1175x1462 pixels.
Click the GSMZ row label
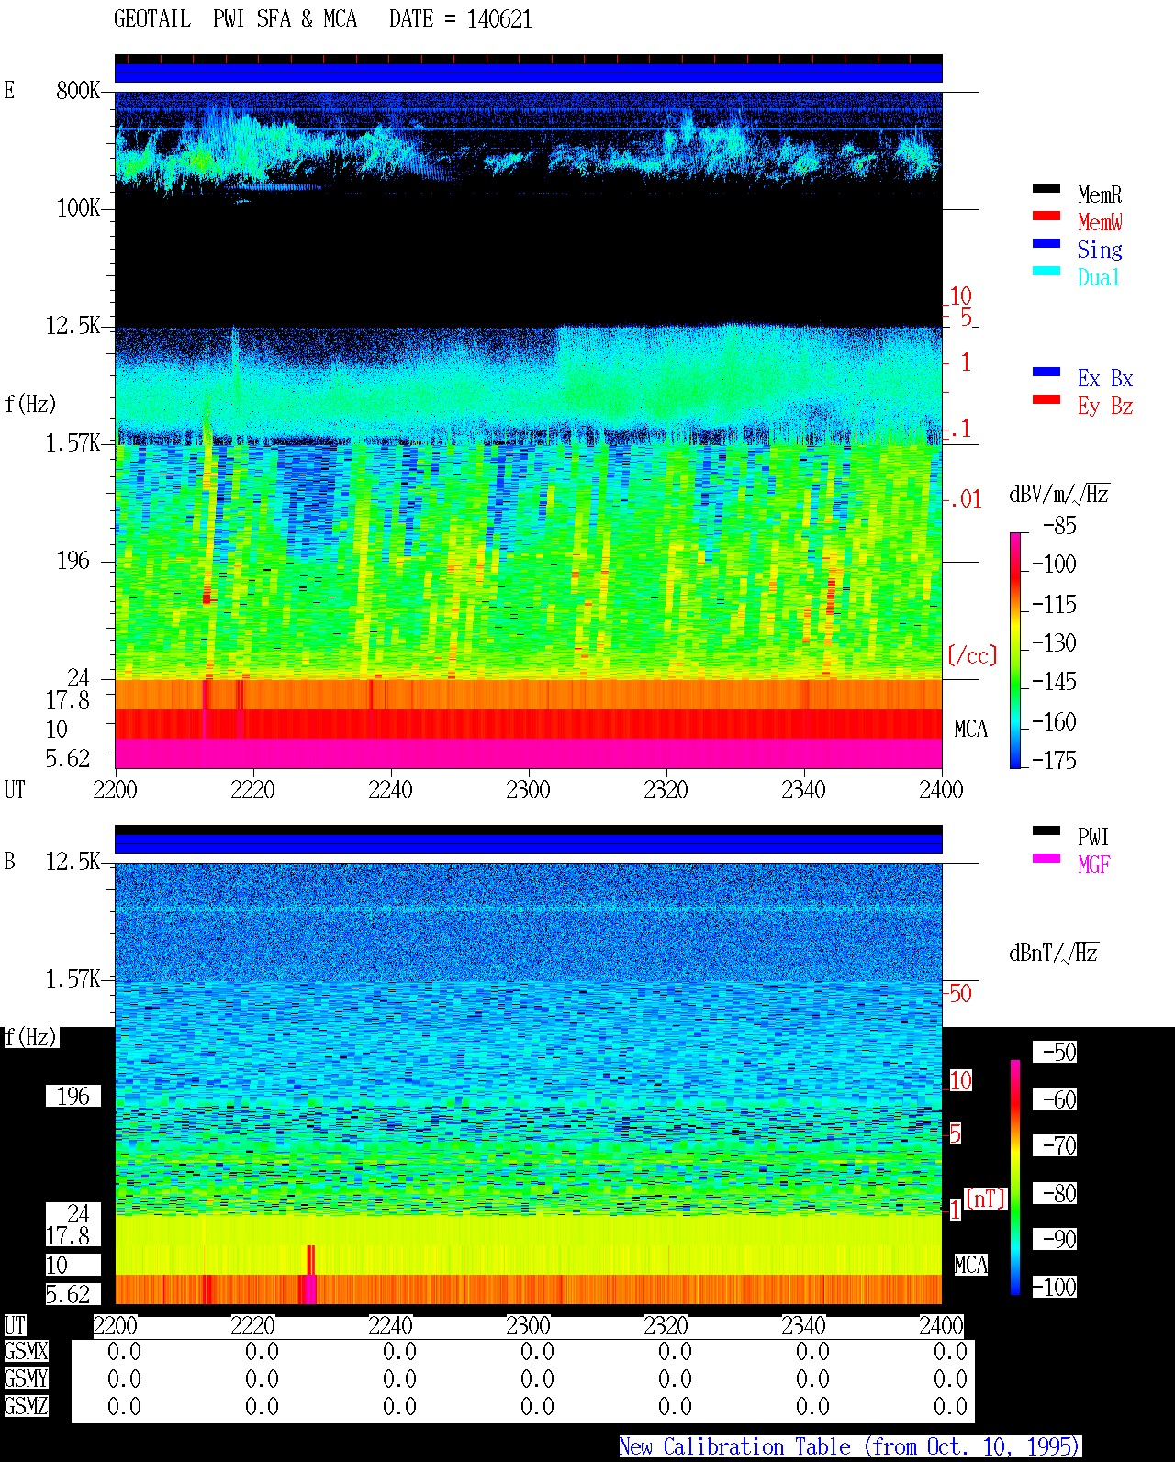click(26, 1406)
